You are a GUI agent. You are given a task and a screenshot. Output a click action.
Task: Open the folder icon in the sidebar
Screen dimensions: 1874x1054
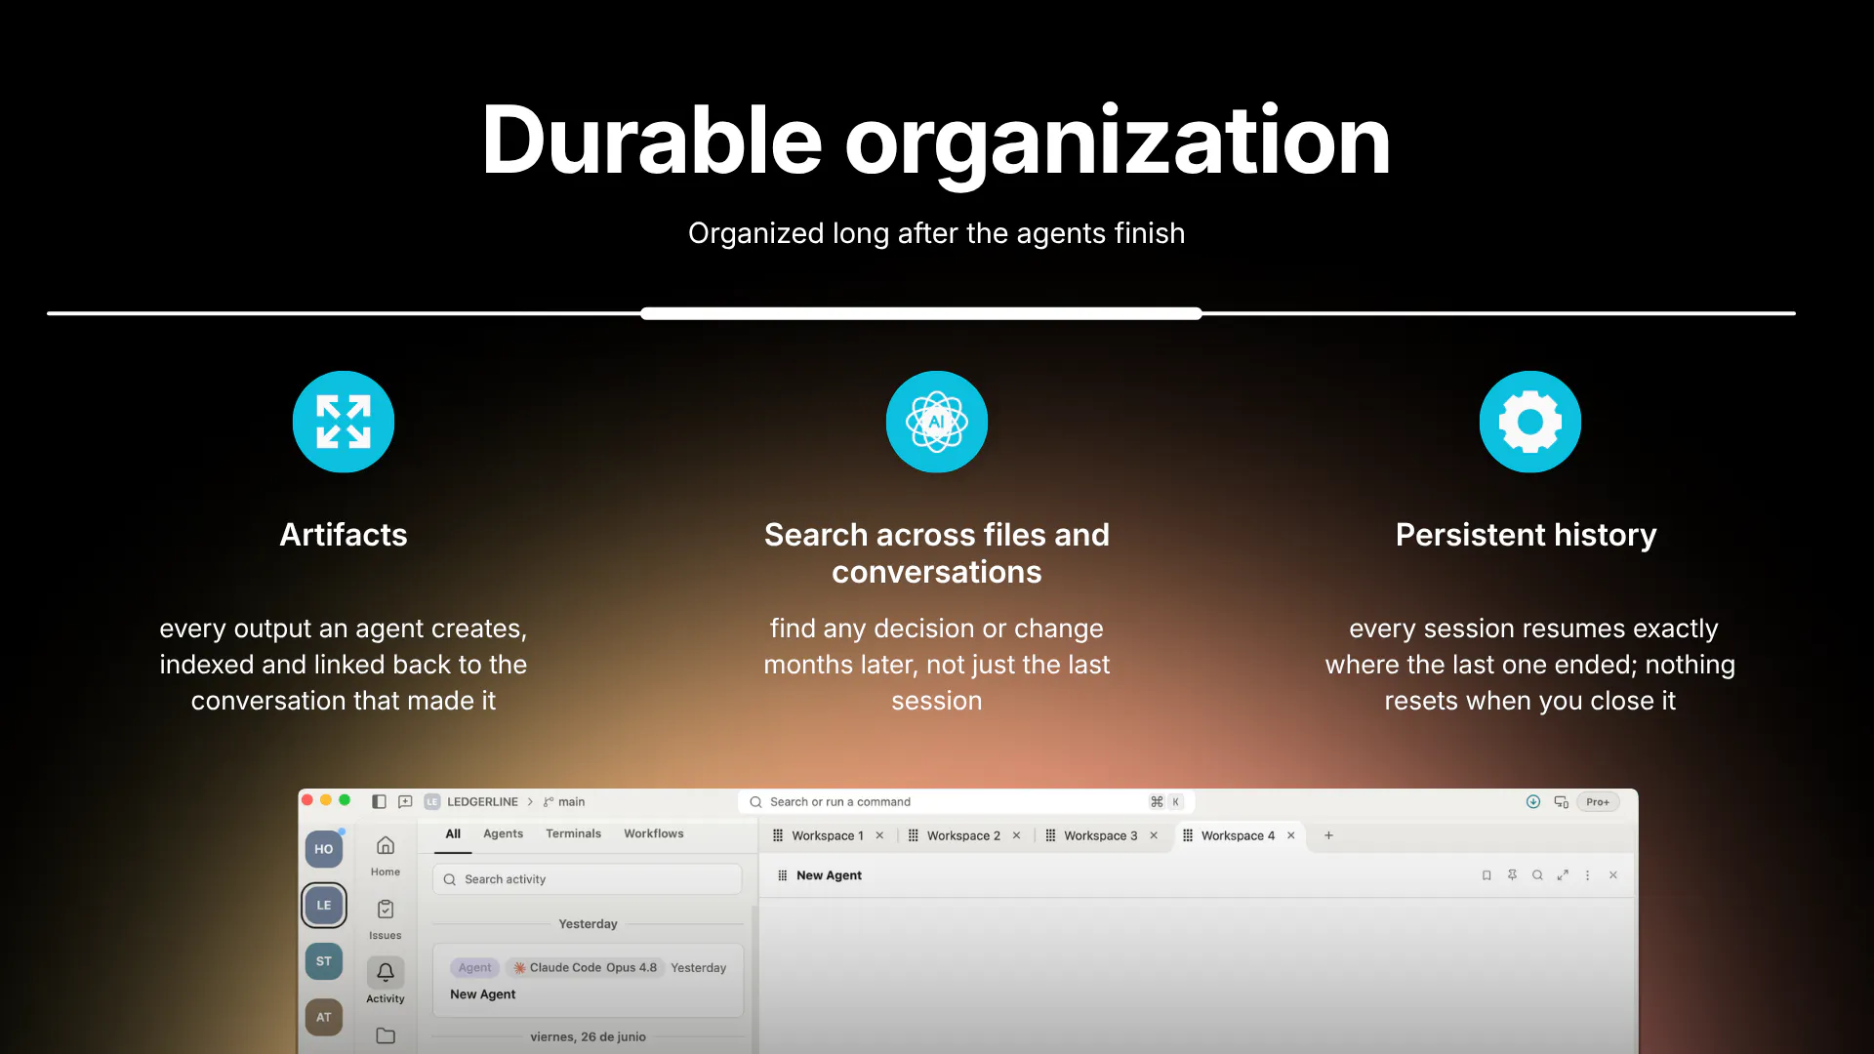[386, 1035]
